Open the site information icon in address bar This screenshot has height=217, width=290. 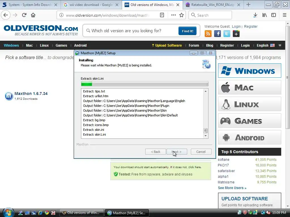coord(61,15)
